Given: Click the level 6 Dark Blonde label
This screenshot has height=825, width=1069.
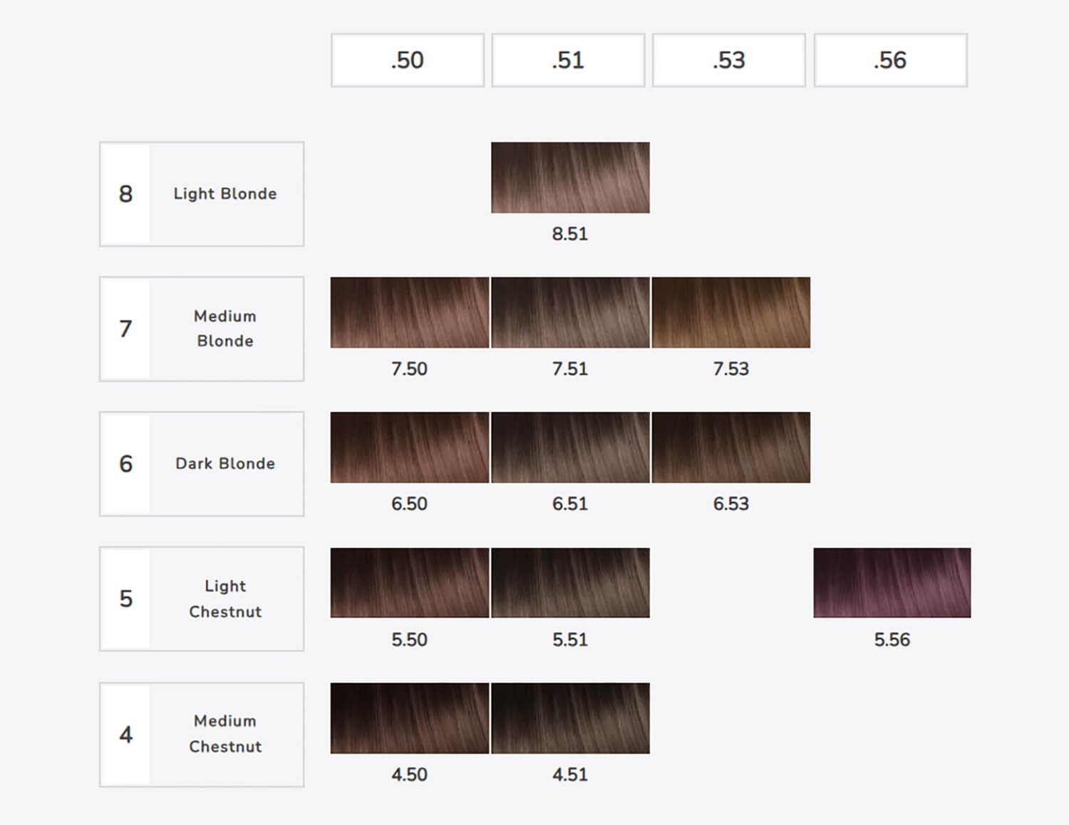Looking at the screenshot, I should pyautogui.click(x=202, y=464).
